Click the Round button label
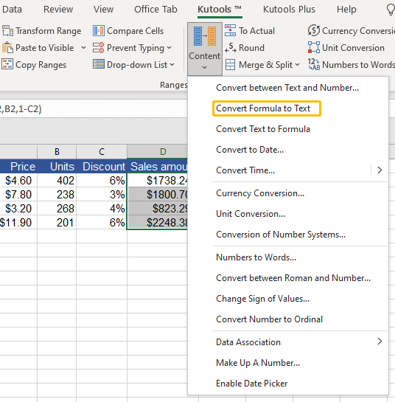The image size is (395, 402). tap(251, 48)
